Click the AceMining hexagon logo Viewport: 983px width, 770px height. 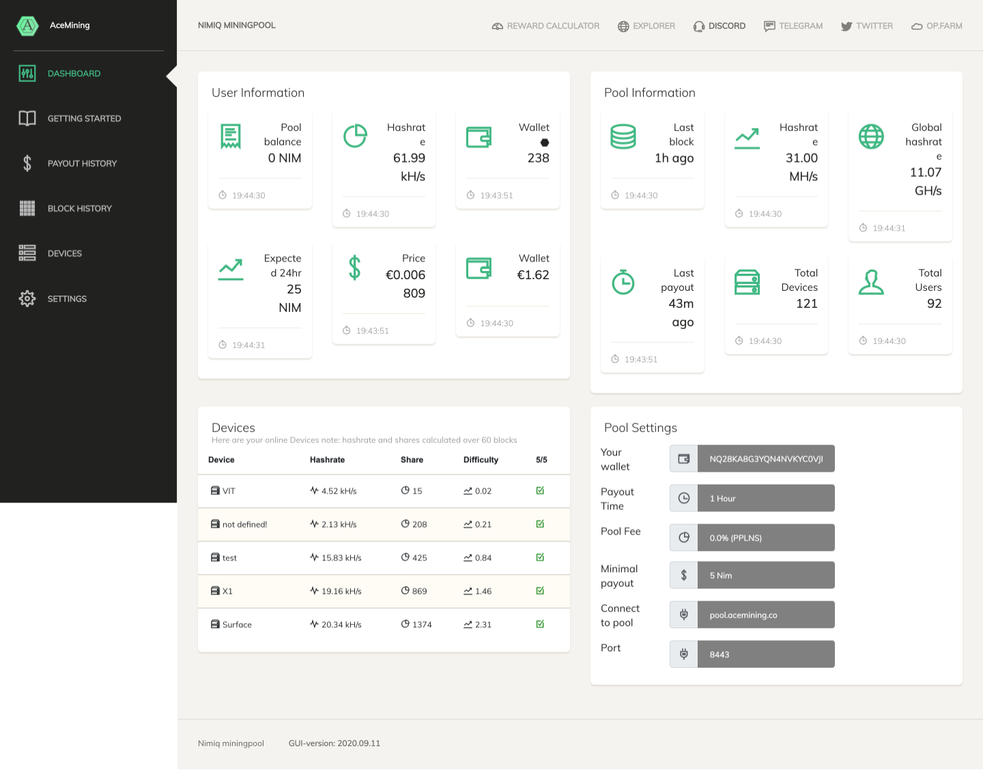27,26
